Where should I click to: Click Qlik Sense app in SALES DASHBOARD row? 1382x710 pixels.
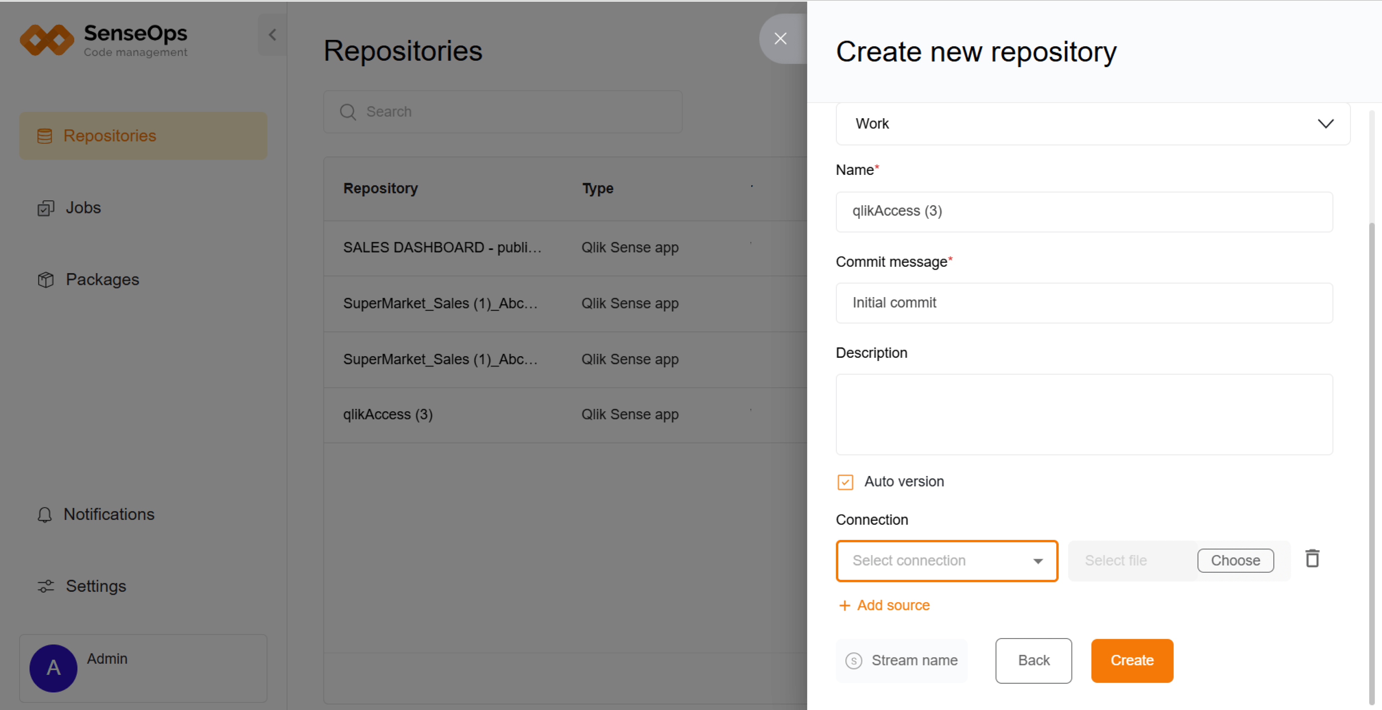(630, 248)
